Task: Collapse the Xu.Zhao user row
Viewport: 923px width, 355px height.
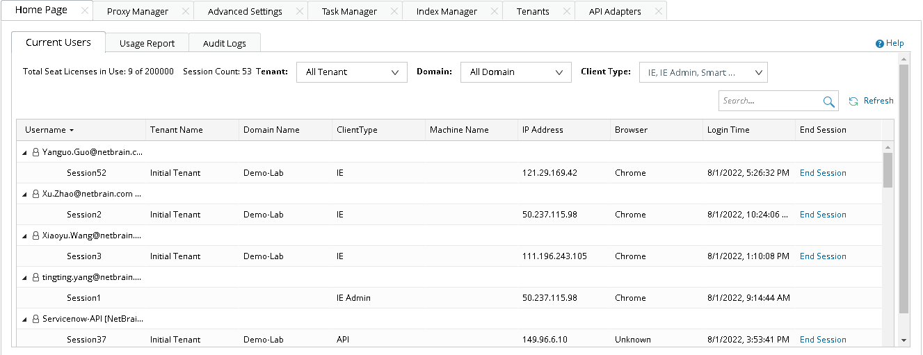Action: point(25,194)
